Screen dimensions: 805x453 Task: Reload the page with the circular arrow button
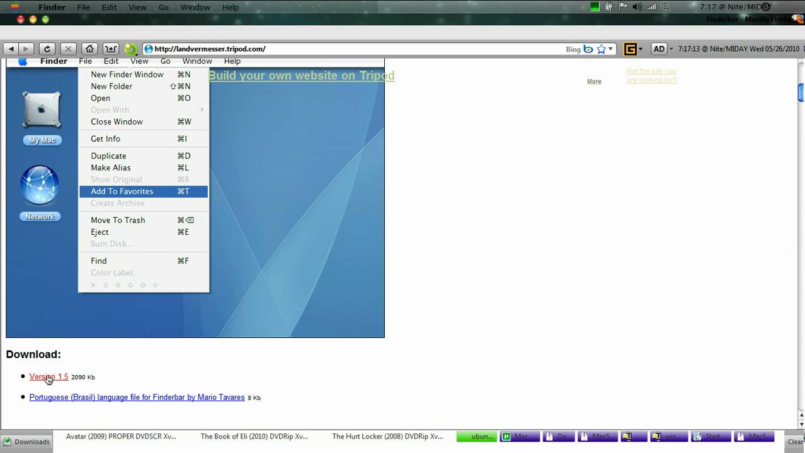pyautogui.click(x=47, y=48)
